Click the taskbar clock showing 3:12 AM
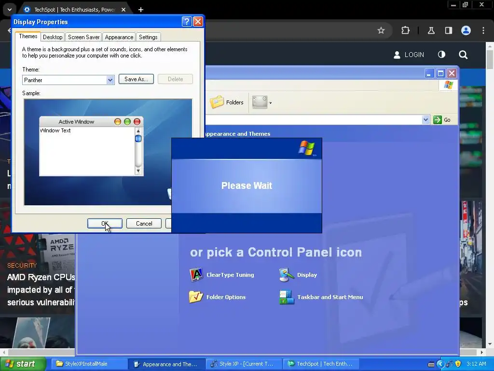 coord(476,364)
